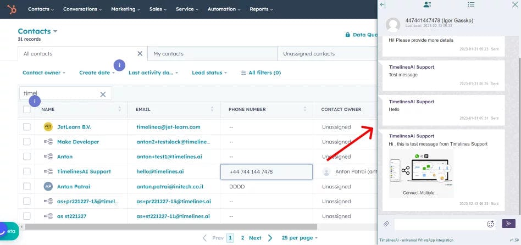
Task: Check the as+pr221227-13 row checkbox
Action: (26, 201)
